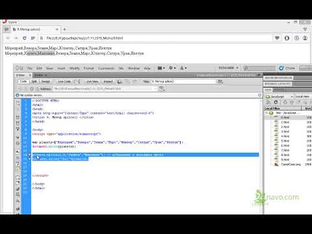The width and height of the screenshot is (312, 234).
Task: Open Dreamweaver Edit menu
Action: (39, 68)
